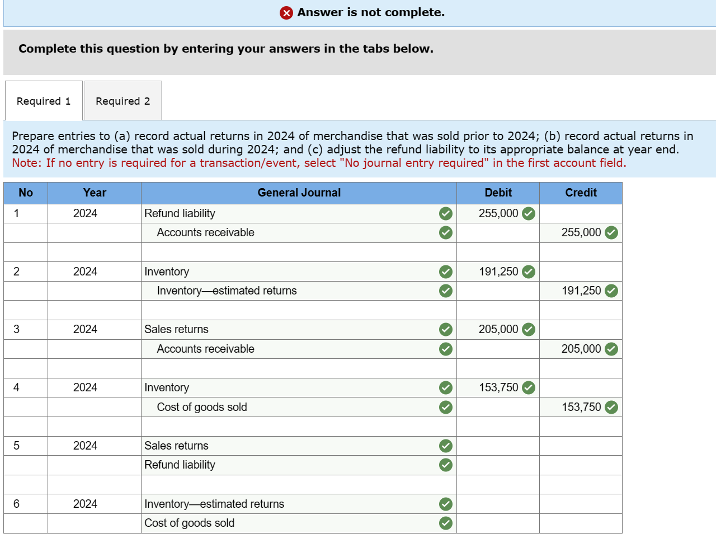Screen dimensions: 716x538
Task: Click the green check beside Sales returns in entry 3
Action: (x=446, y=329)
